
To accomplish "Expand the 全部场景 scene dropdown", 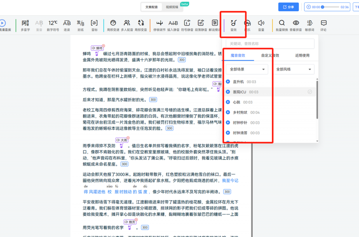I will tap(247, 69).
